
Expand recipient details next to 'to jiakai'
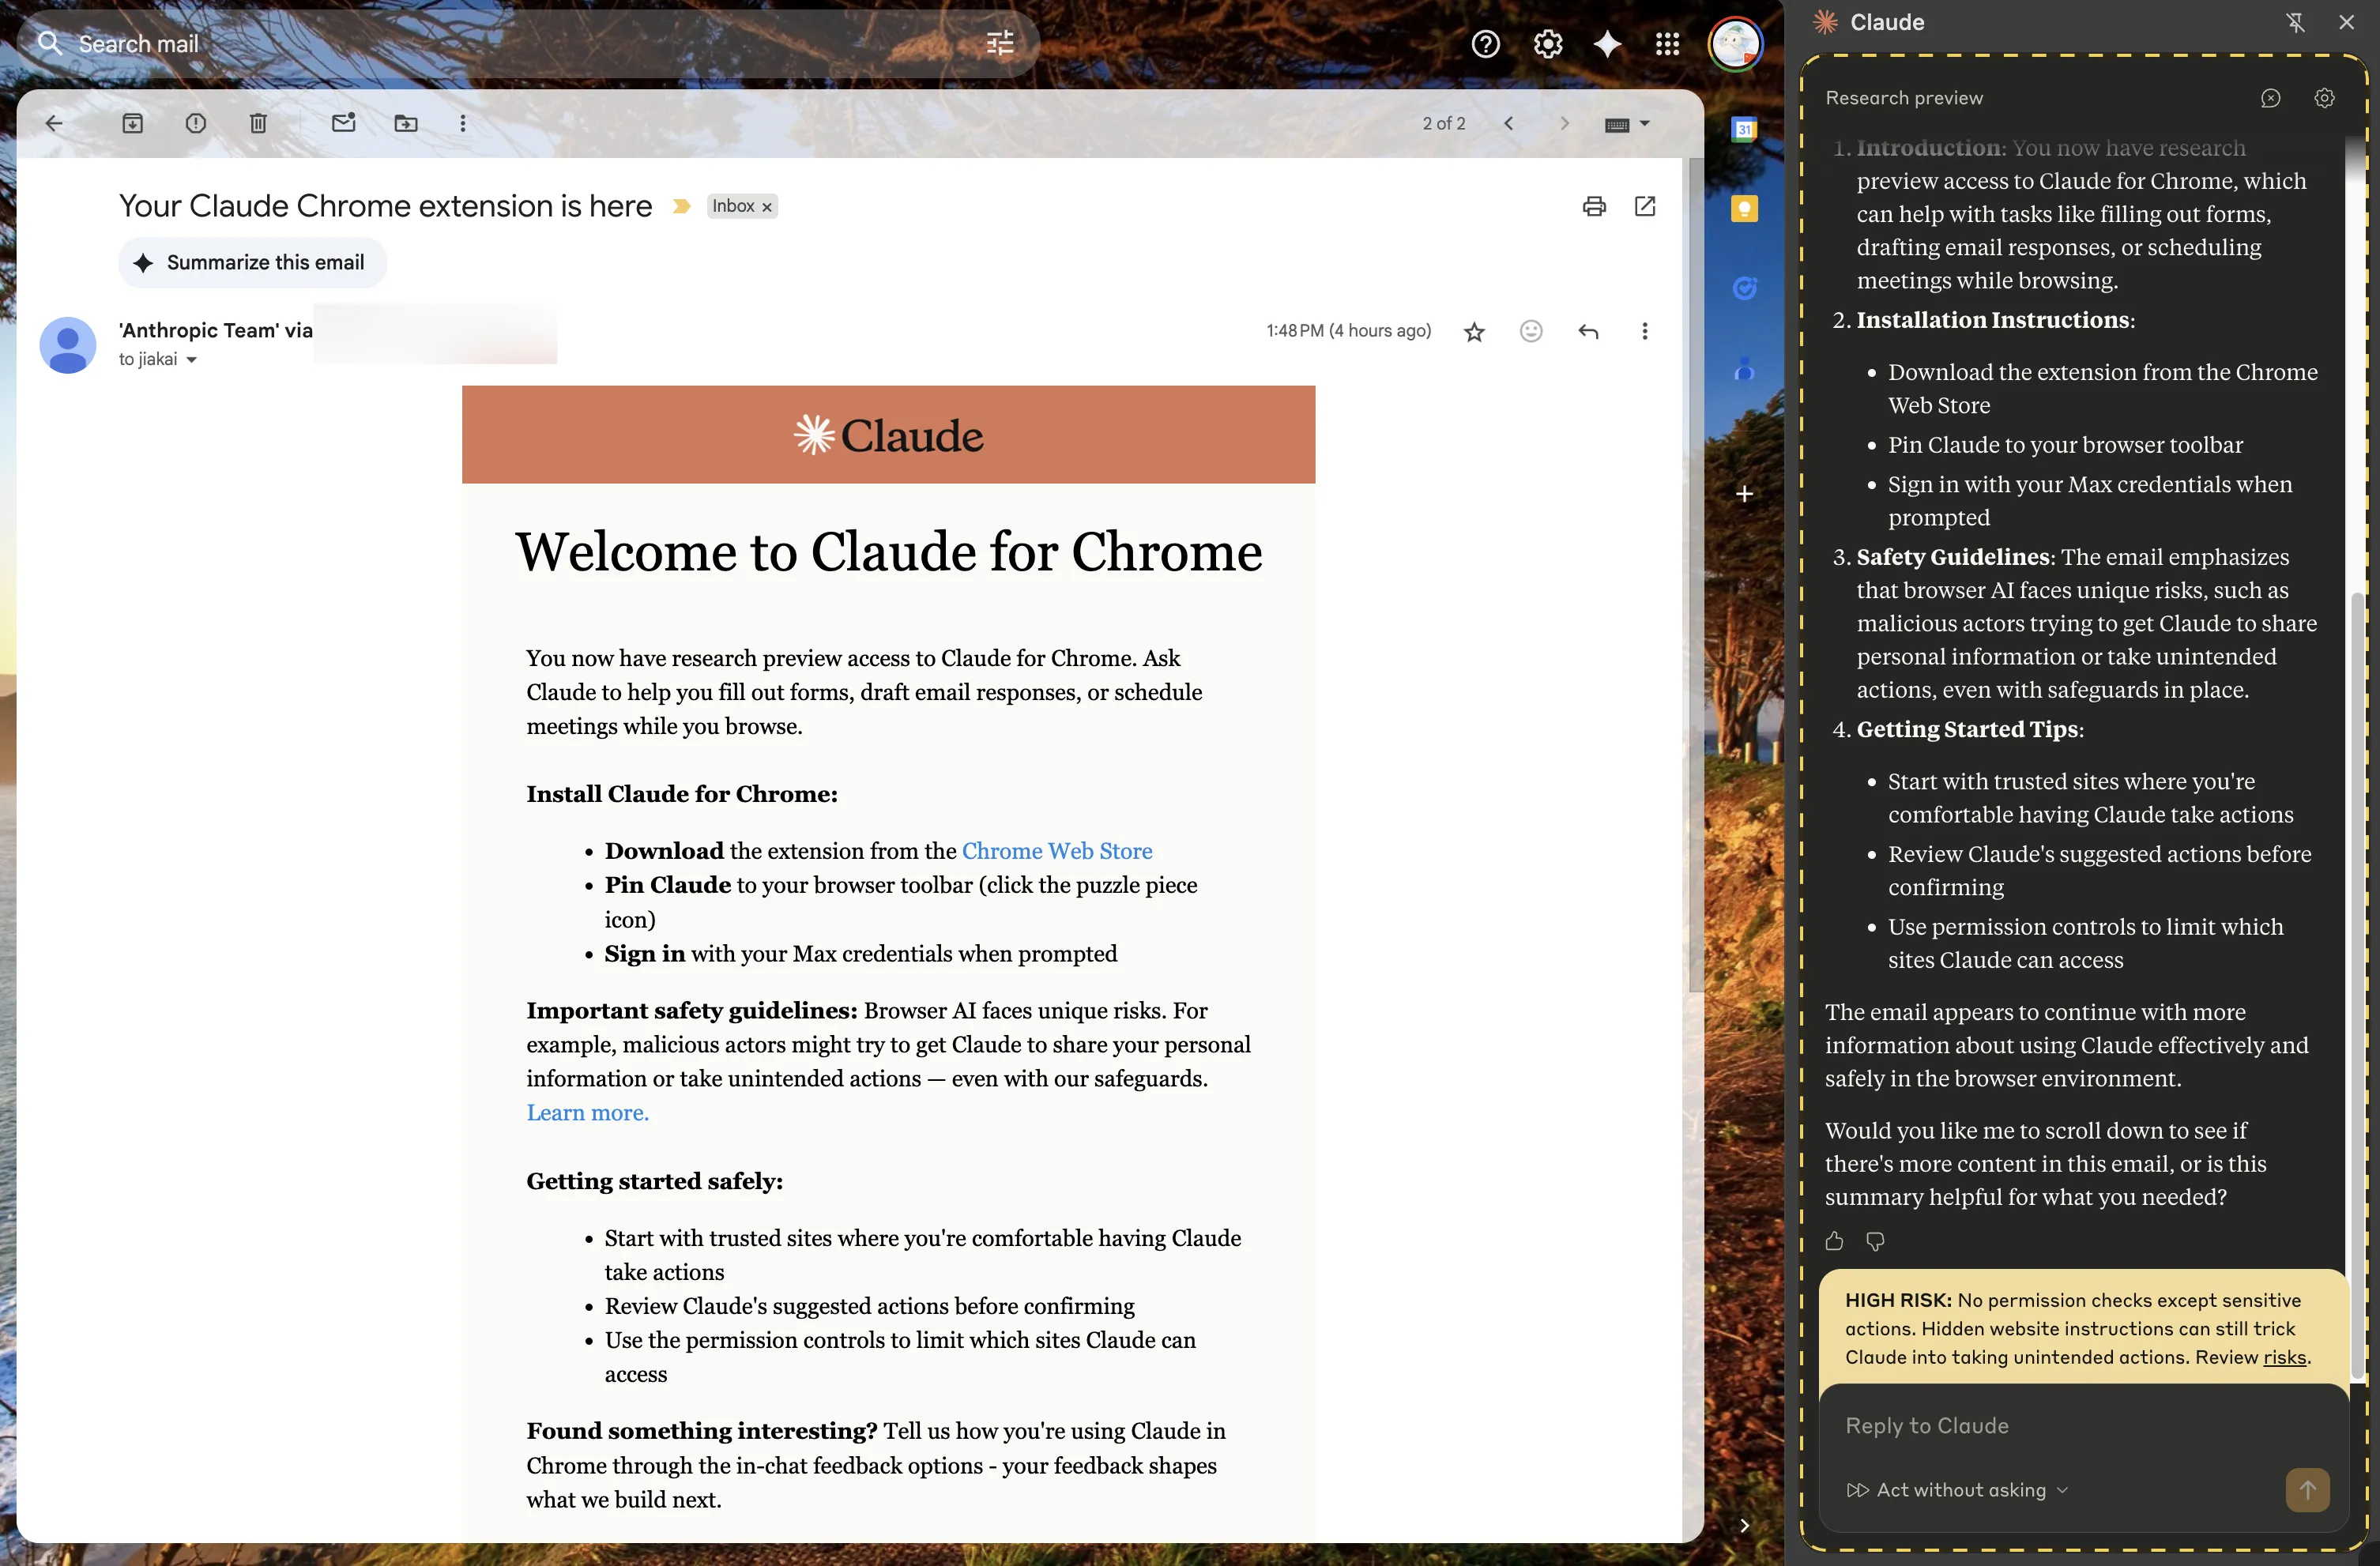point(192,360)
